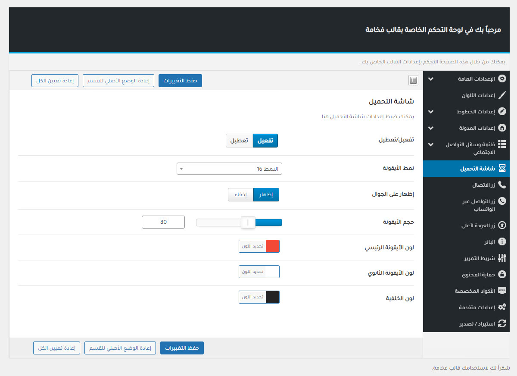
Task: Click the lock icon for حماية المحتوى
Action: pos(502,275)
